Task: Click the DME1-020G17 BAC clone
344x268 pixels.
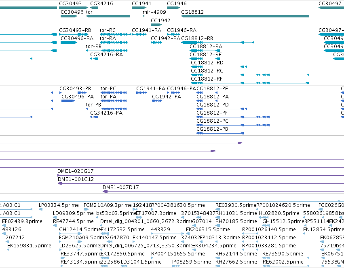Action: point(200,176)
